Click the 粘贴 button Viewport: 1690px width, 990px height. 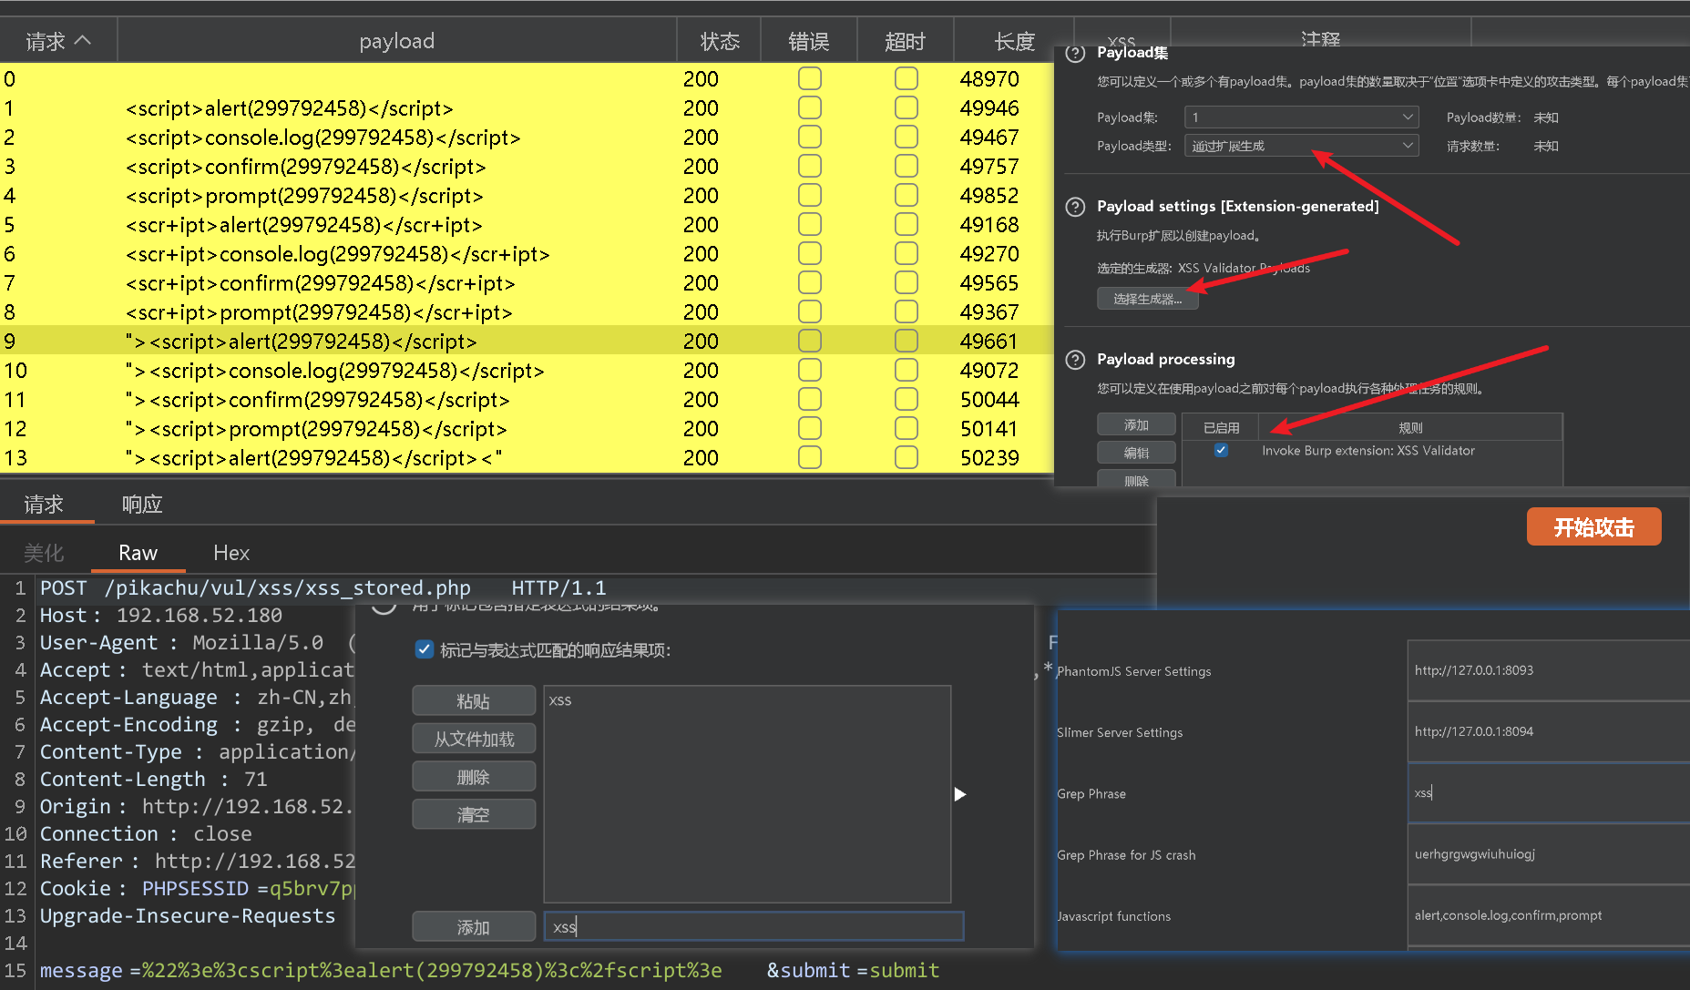[x=474, y=701]
